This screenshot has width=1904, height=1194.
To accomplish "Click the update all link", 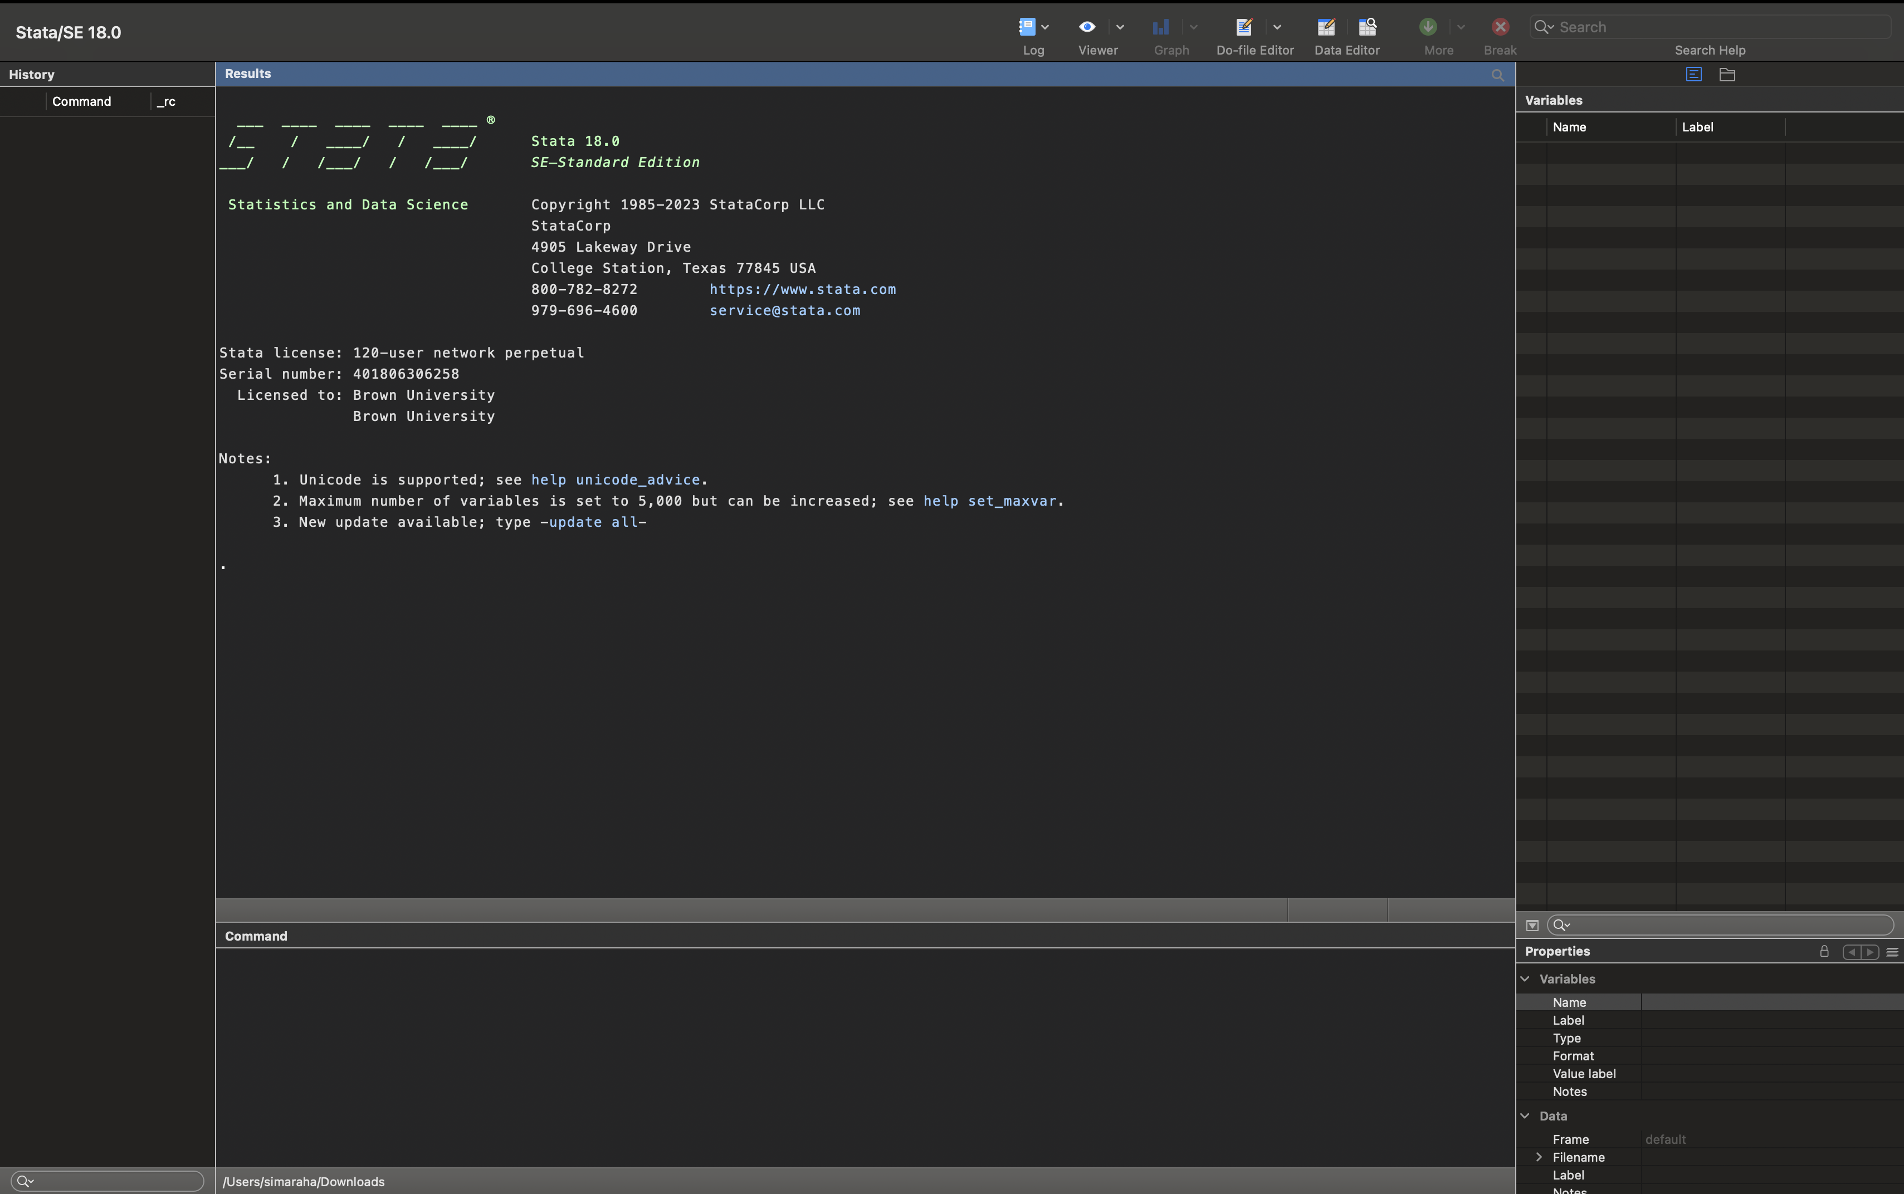I will coord(594,522).
